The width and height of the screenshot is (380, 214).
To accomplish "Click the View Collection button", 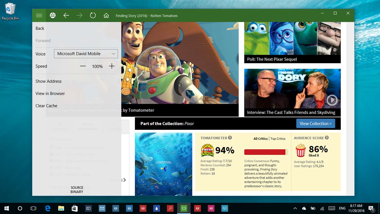I will point(316,123).
